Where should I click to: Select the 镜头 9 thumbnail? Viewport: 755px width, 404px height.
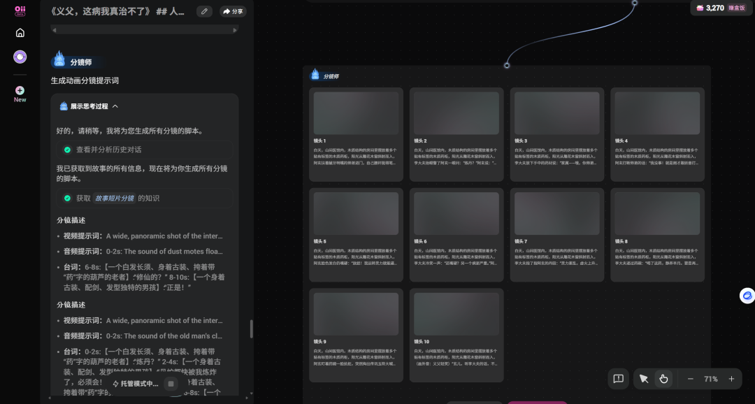tap(356, 314)
